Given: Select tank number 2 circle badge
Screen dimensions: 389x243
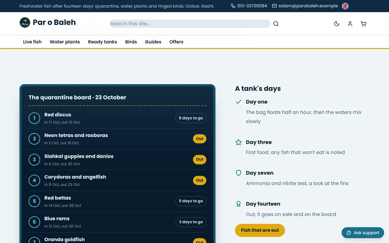Looking at the screenshot, I should pos(34,139).
